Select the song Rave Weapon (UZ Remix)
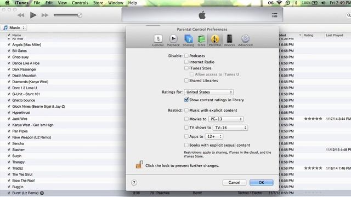The height and width of the screenshot is (197, 351). (32, 137)
